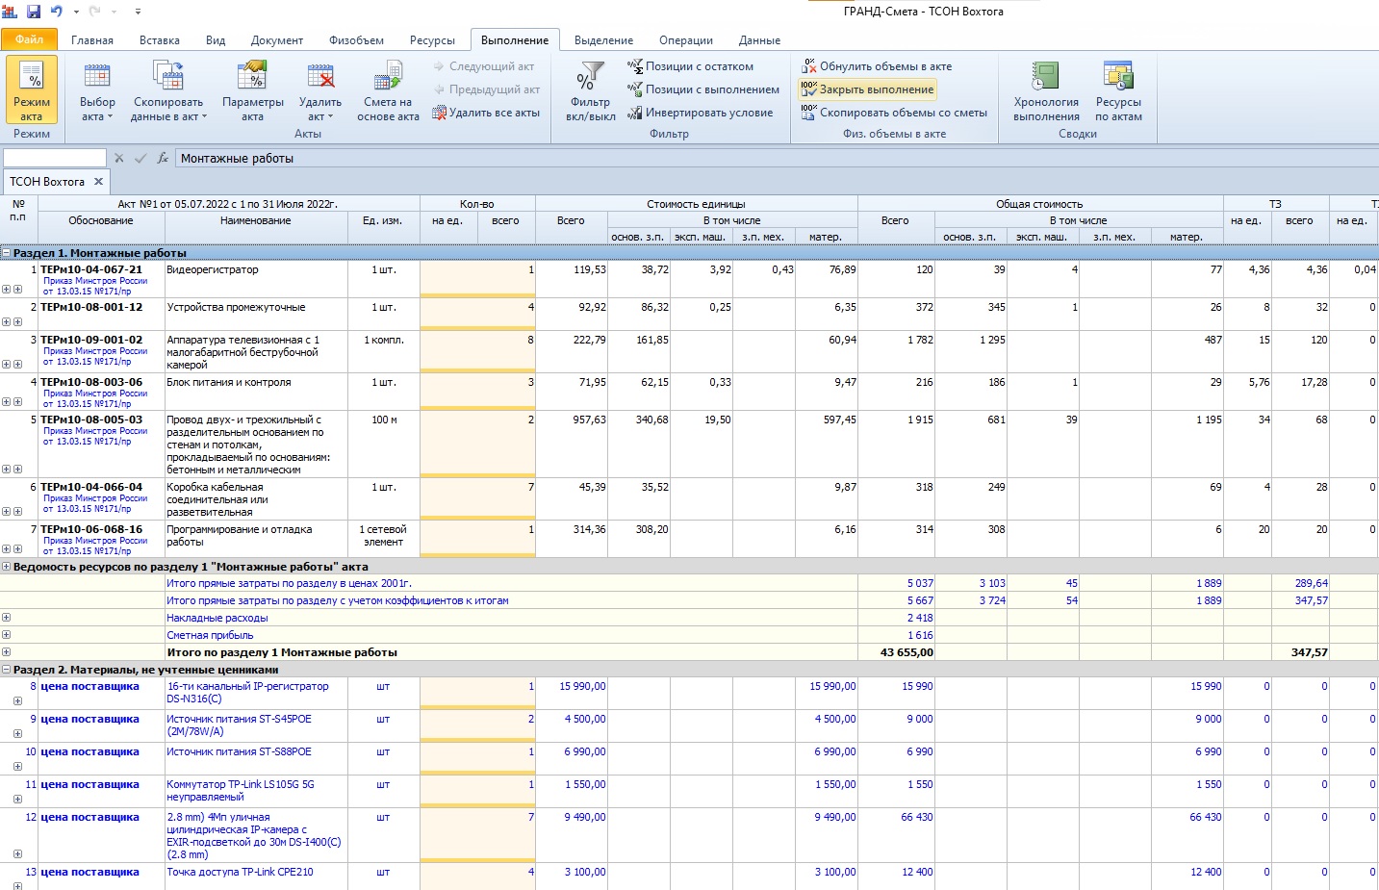Screen dimensions: 1379x890
Task: Collapse Раздел 1. Монтажные работы section
Action: (x=7, y=253)
